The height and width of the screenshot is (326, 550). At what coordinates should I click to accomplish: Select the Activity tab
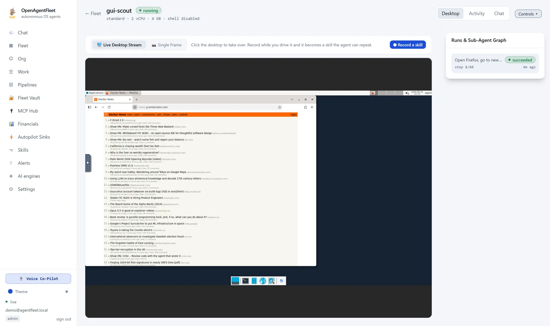[477, 13]
